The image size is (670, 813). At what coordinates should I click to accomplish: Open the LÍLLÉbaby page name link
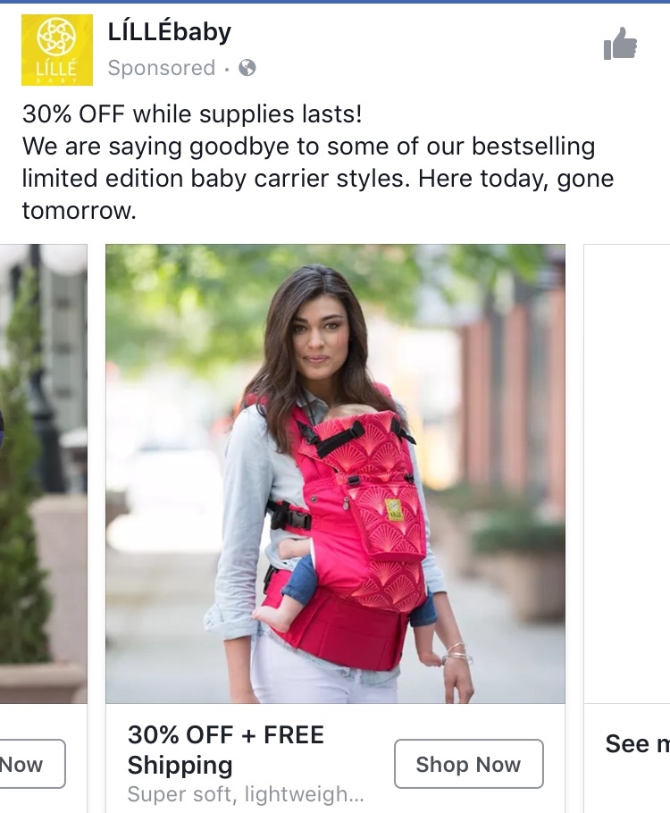169,32
